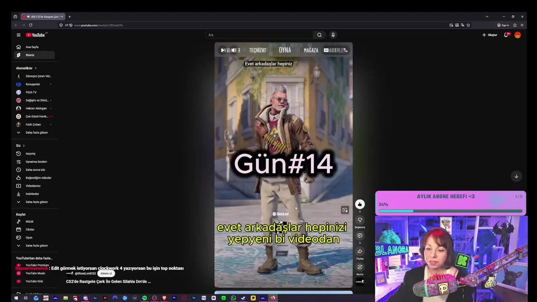537x302 pixels.
Task: Go to the next Short arrow
Action: tap(516, 176)
